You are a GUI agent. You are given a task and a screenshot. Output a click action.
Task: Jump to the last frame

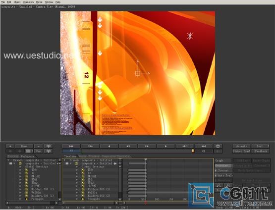[204, 146]
